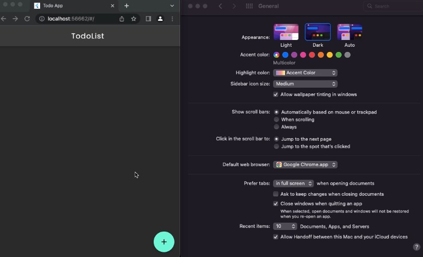Viewport: 423px width, 257px height.
Task: Select Light appearance thumbnail
Action: (x=286, y=32)
